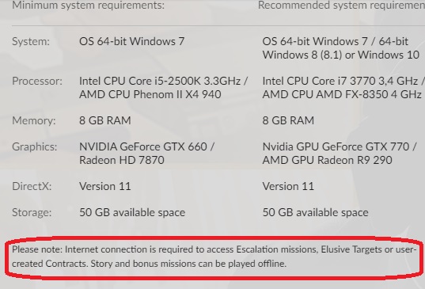This screenshot has width=425, height=289.
Task: Click AMD CPU Phenom II X4 940 text
Action: click(150, 94)
